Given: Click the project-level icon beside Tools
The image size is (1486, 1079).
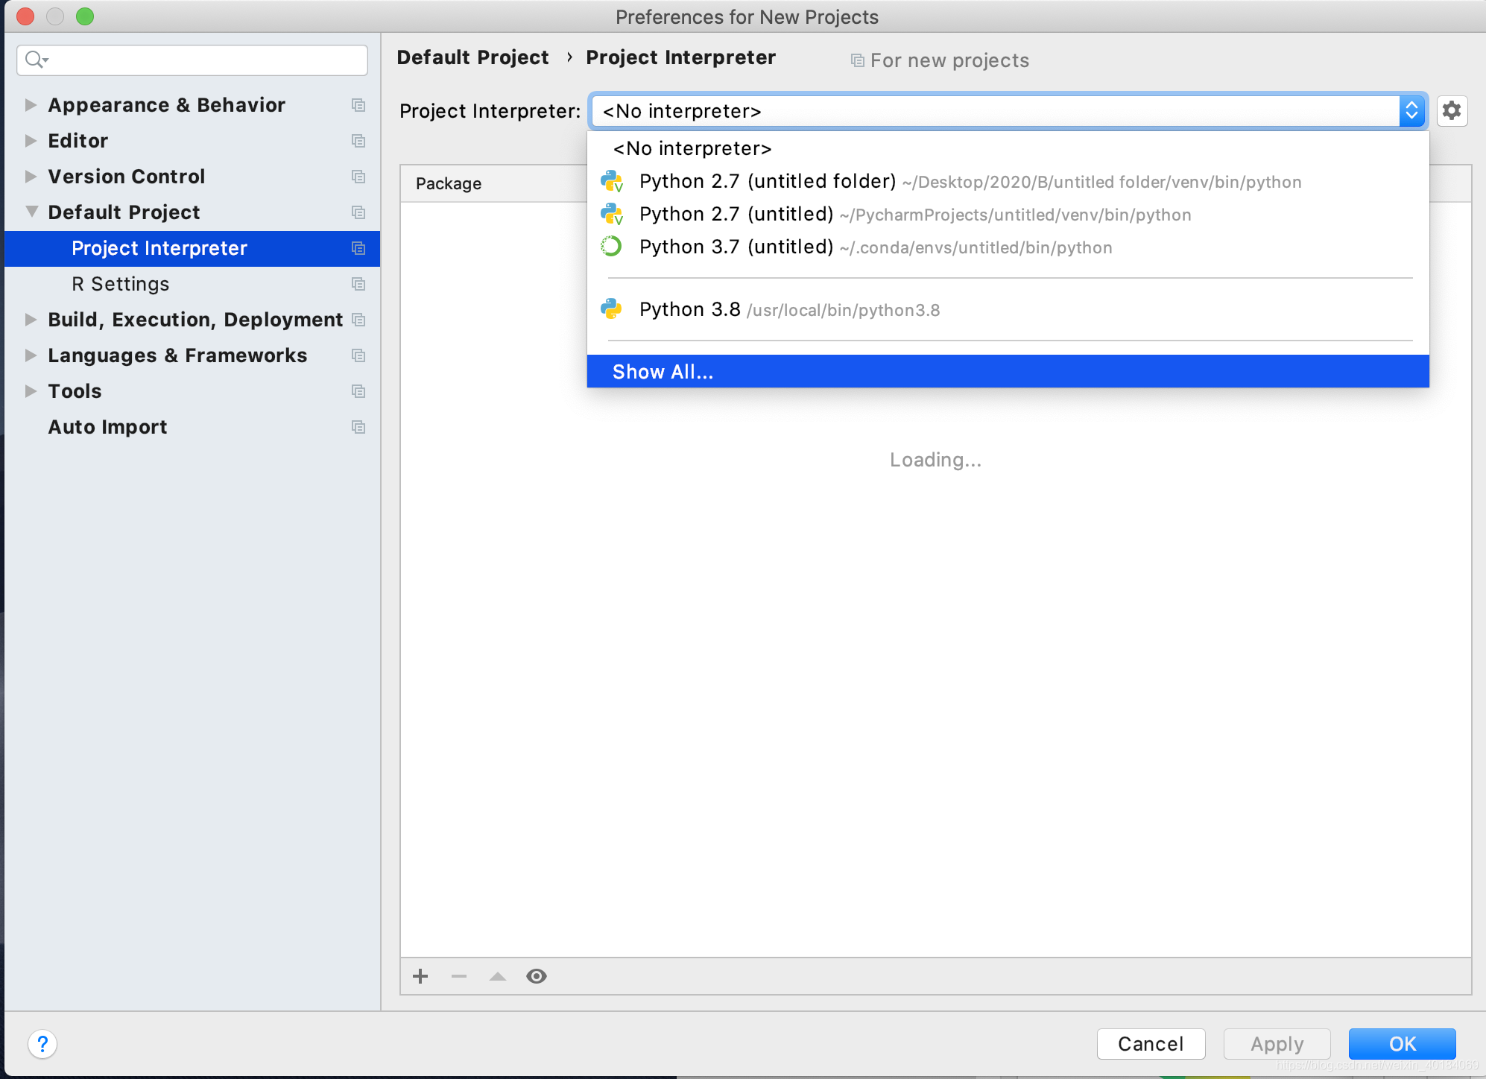Looking at the screenshot, I should [x=358, y=391].
